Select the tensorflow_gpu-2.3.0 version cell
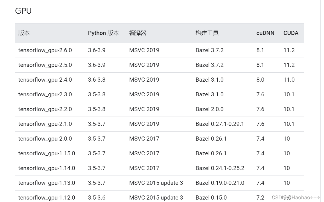This screenshot has height=202, width=324. 45,94
